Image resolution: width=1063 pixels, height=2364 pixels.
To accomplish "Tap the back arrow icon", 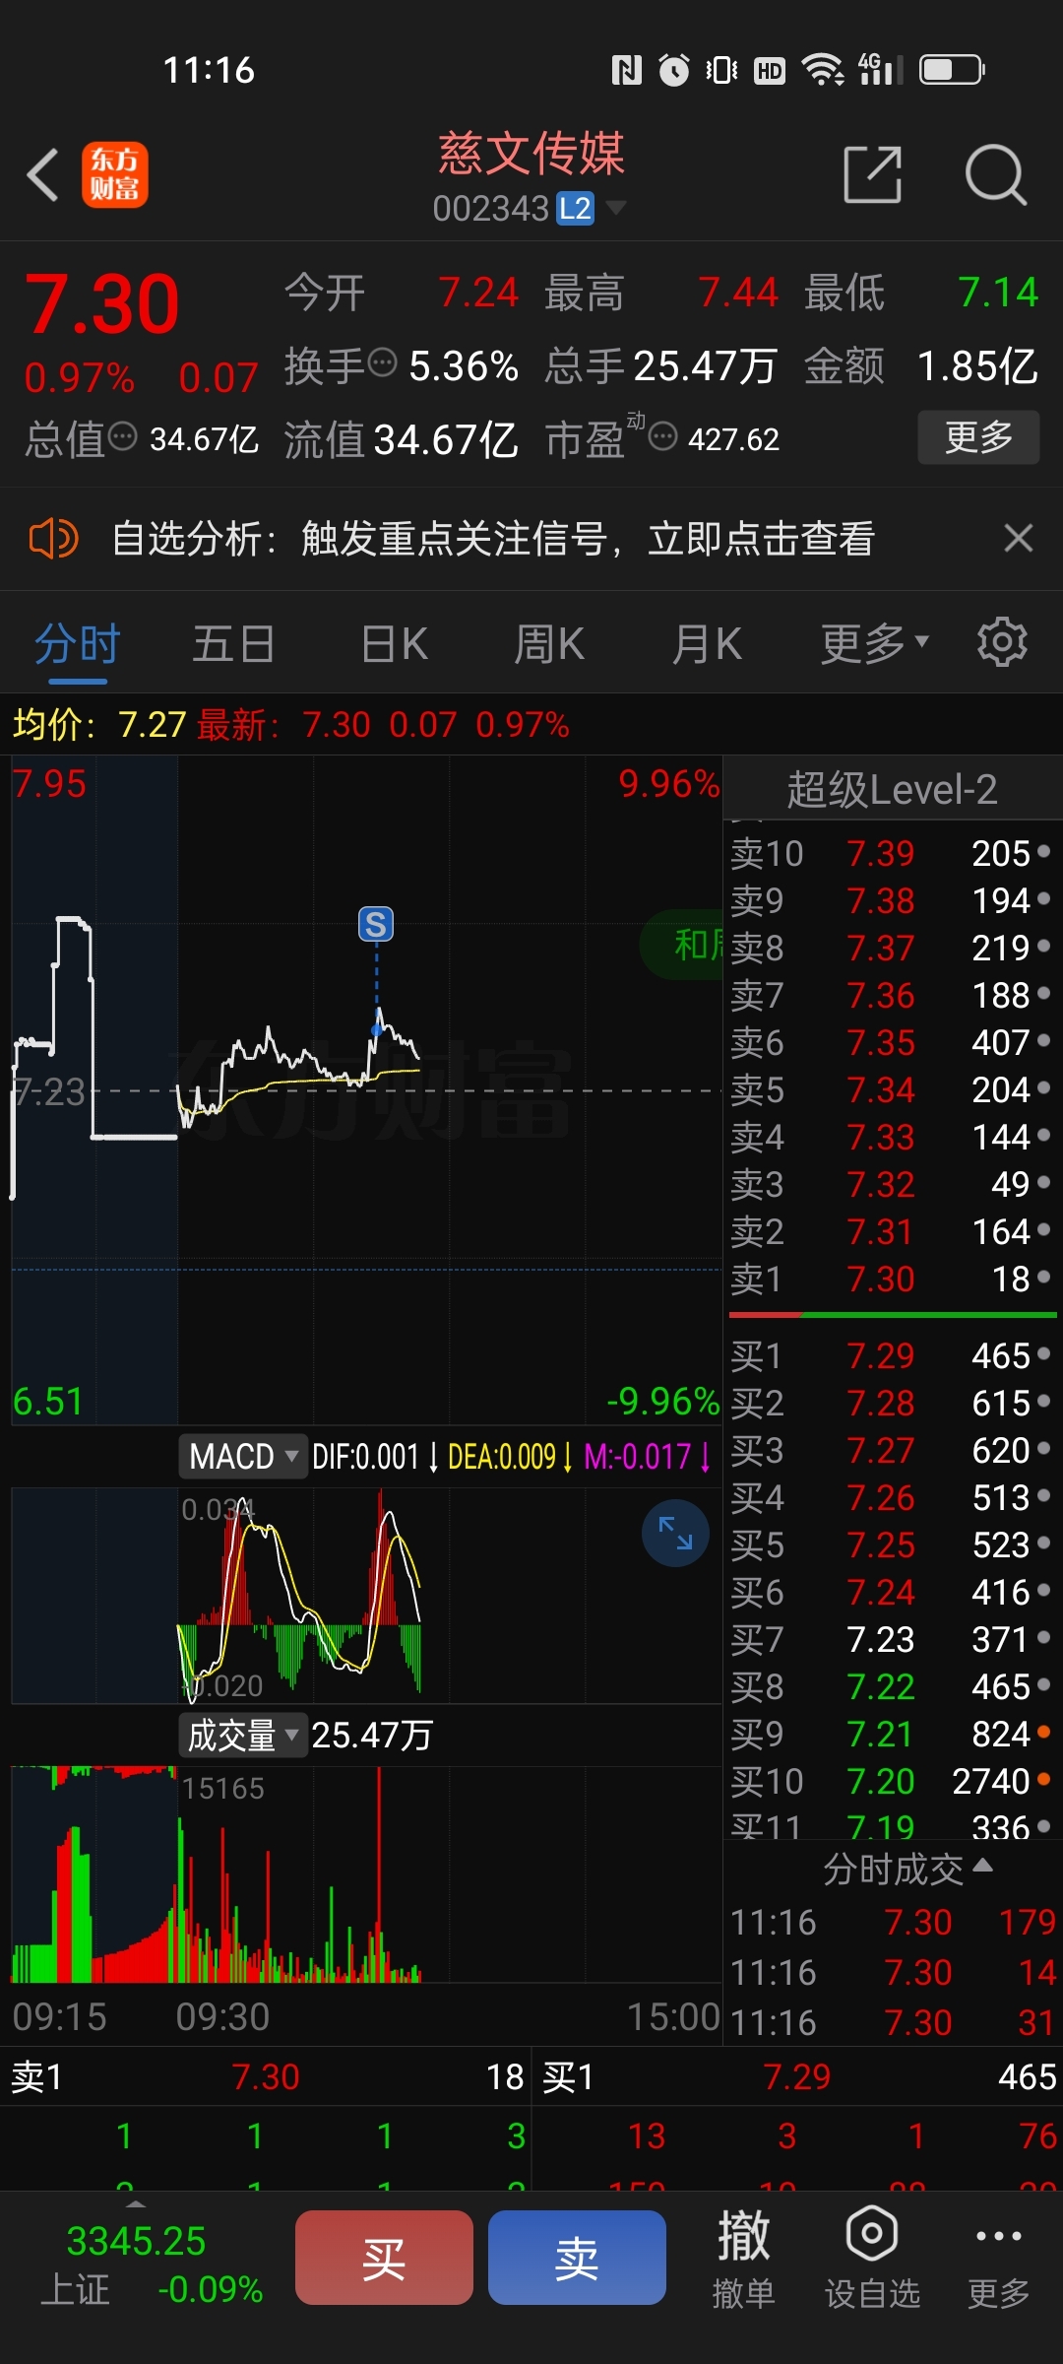I will click(x=43, y=175).
